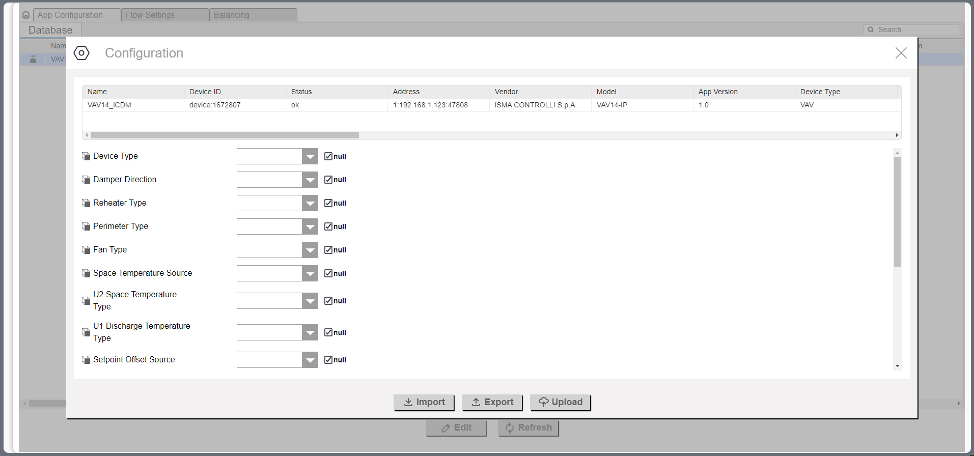The height and width of the screenshot is (456, 974).
Task: Click the property icon beside Fan Type
Action: click(x=86, y=250)
